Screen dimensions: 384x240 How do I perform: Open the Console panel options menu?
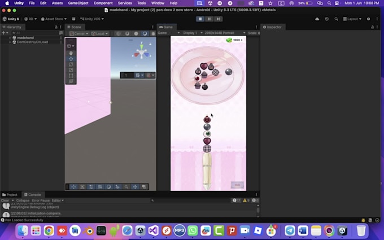click(x=256, y=194)
